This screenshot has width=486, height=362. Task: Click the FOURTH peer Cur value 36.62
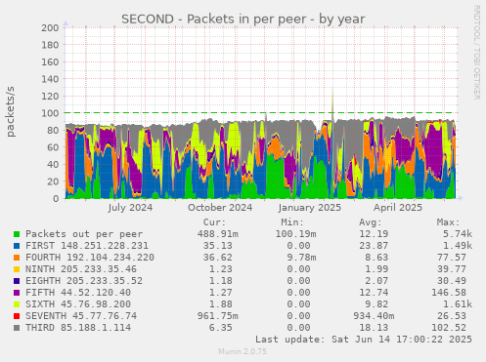[x=217, y=258]
